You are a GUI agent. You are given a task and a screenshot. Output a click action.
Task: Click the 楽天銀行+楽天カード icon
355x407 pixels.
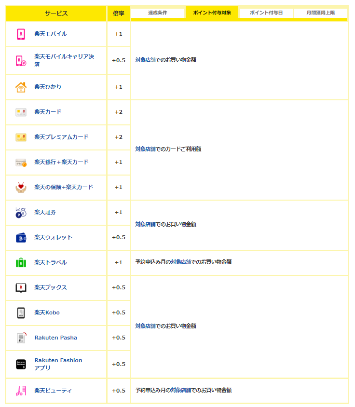[21, 163]
